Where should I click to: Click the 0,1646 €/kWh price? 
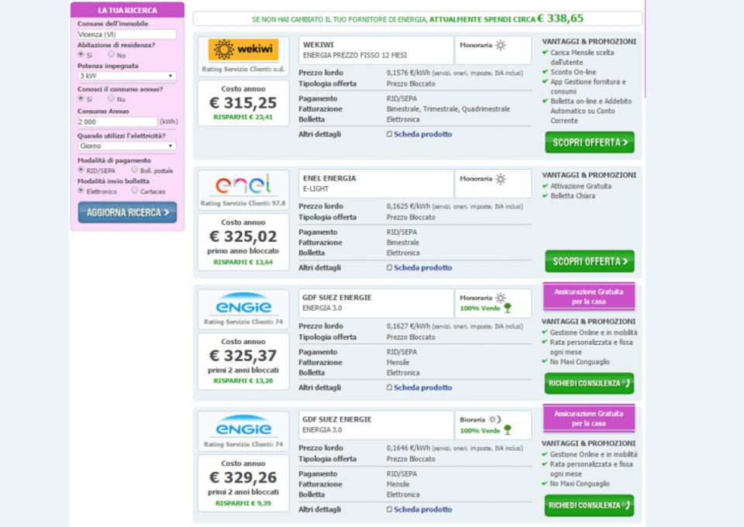pos(408,448)
